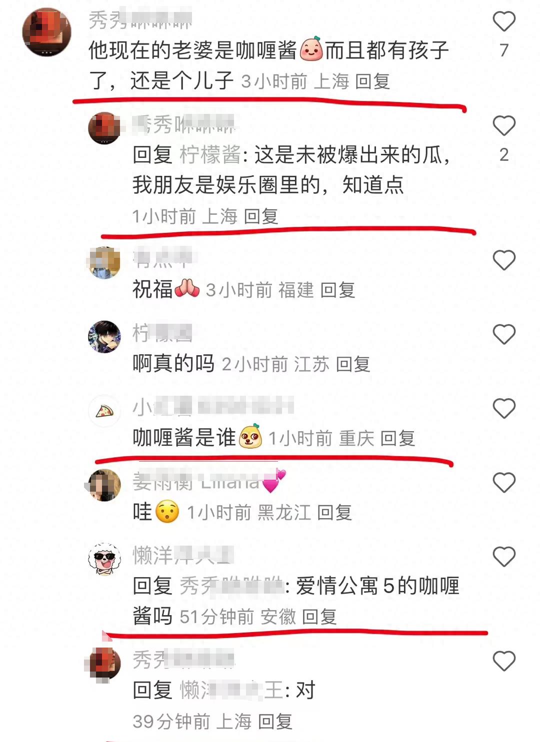Viewport: 540px width, 742px height.
Task: Open the sheep-with-sunglasses avatar profile
Action: coord(104,559)
